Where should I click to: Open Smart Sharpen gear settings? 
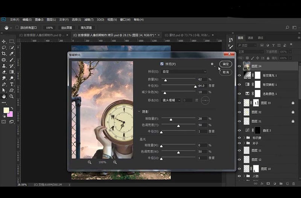tap(212, 64)
